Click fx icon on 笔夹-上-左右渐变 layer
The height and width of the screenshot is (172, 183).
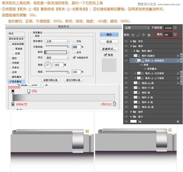178,73
